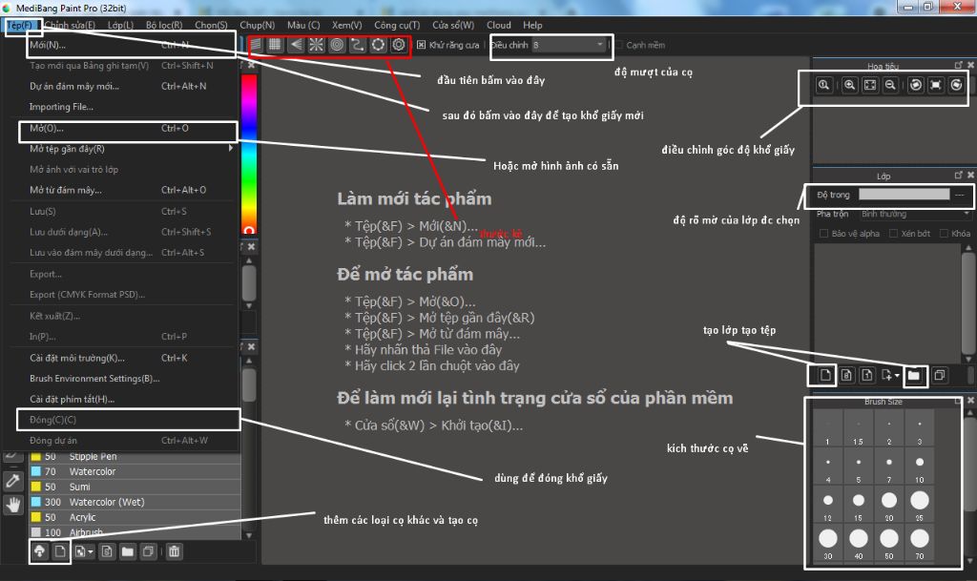The image size is (977, 581).
Task: Open the Help menu
Action: click(x=532, y=25)
